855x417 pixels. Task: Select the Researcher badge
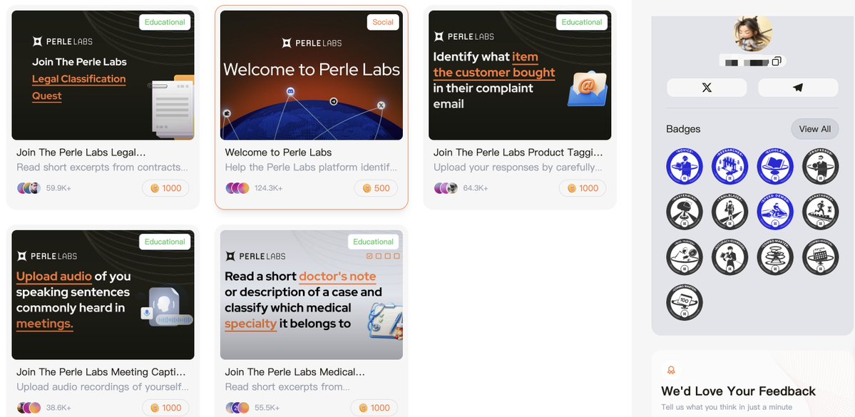pyautogui.click(x=729, y=166)
